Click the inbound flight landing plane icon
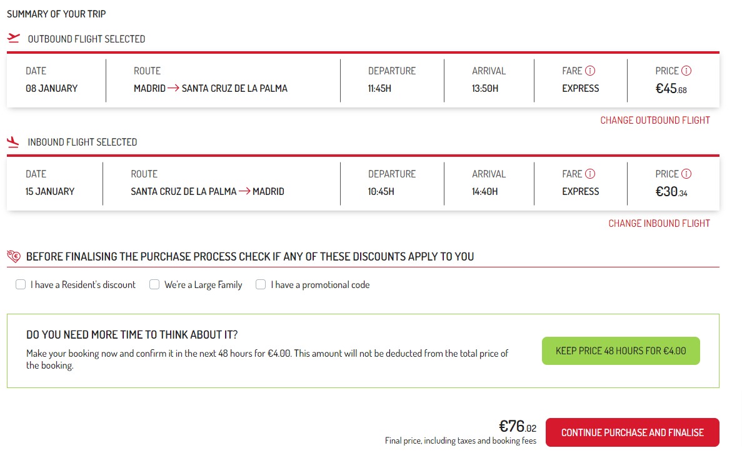Image resolution: width=742 pixels, height=463 pixels. 13,141
